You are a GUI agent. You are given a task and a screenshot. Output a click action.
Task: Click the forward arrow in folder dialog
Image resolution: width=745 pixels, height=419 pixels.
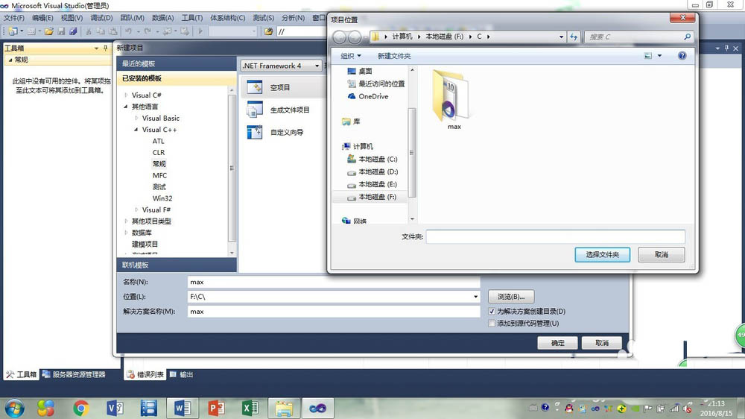[355, 37]
